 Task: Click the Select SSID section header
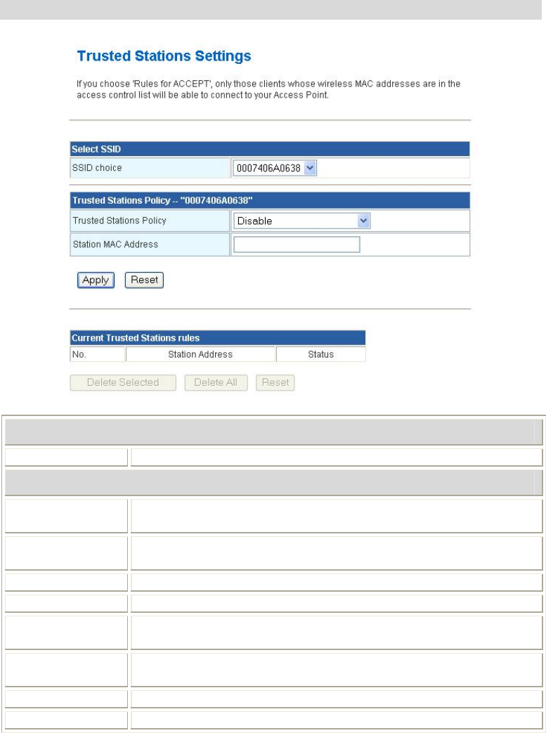coord(270,149)
